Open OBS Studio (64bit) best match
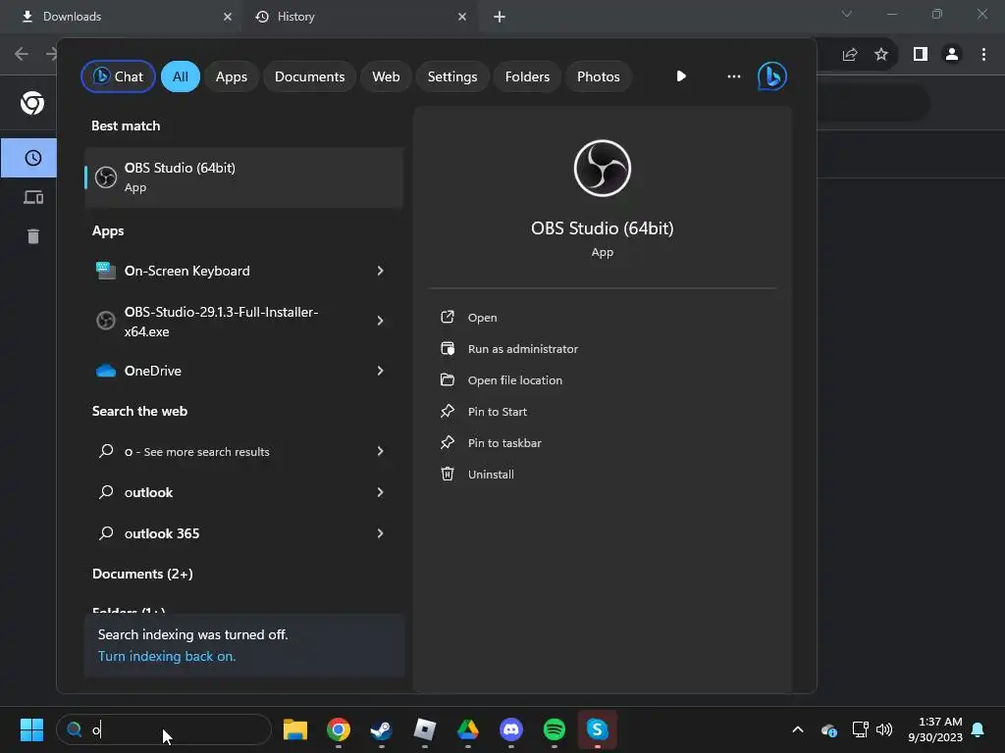1005x753 pixels. pyautogui.click(x=243, y=177)
